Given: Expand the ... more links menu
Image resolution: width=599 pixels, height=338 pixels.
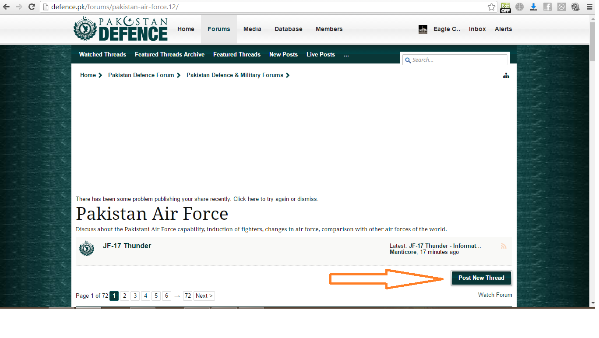Looking at the screenshot, I should (346, 55).
